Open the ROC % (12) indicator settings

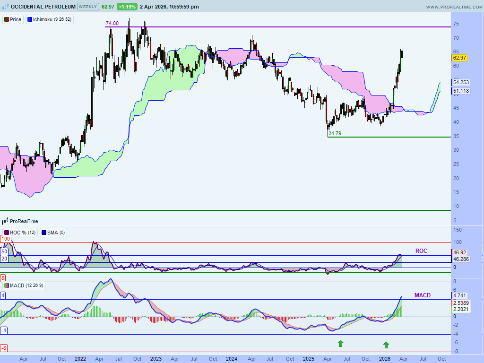point(20,233)
